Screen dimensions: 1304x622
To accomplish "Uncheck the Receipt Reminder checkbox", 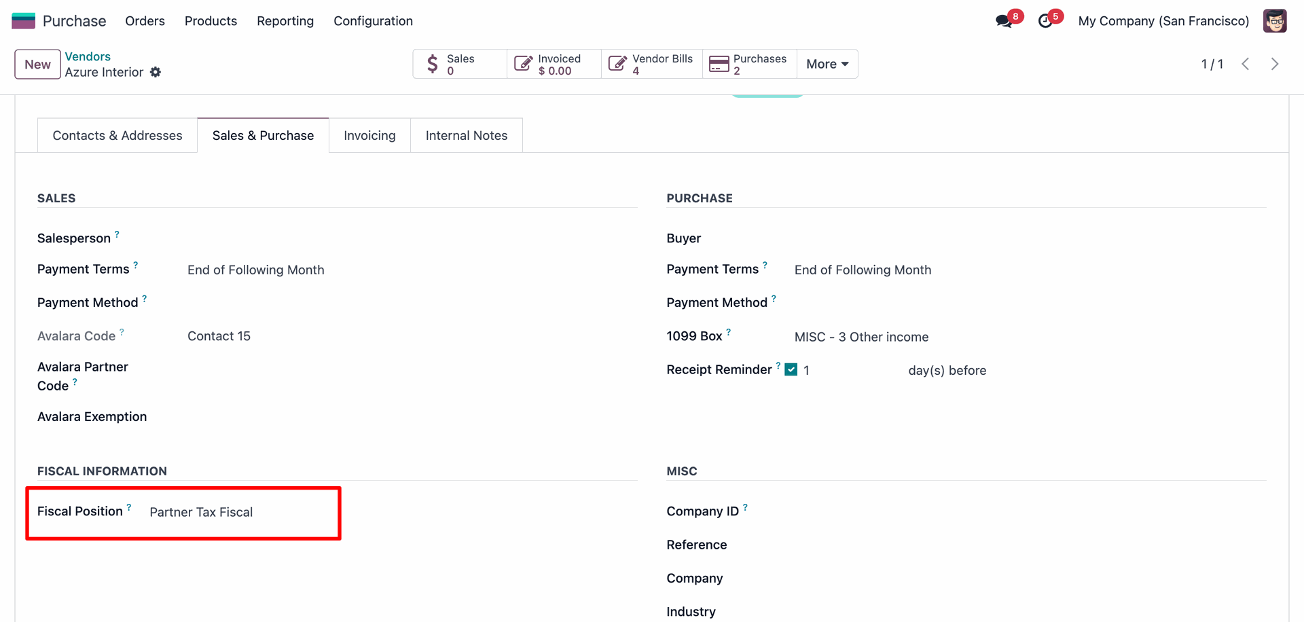I will pyautogui.click(x=791, y=370).
